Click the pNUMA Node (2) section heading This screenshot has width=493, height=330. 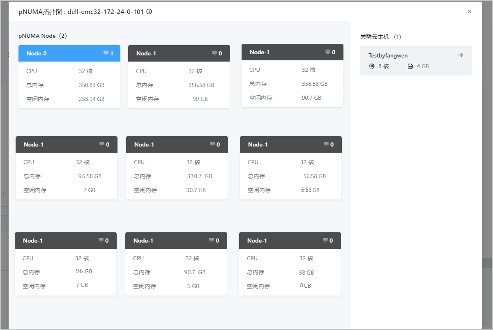coord(43,36)
